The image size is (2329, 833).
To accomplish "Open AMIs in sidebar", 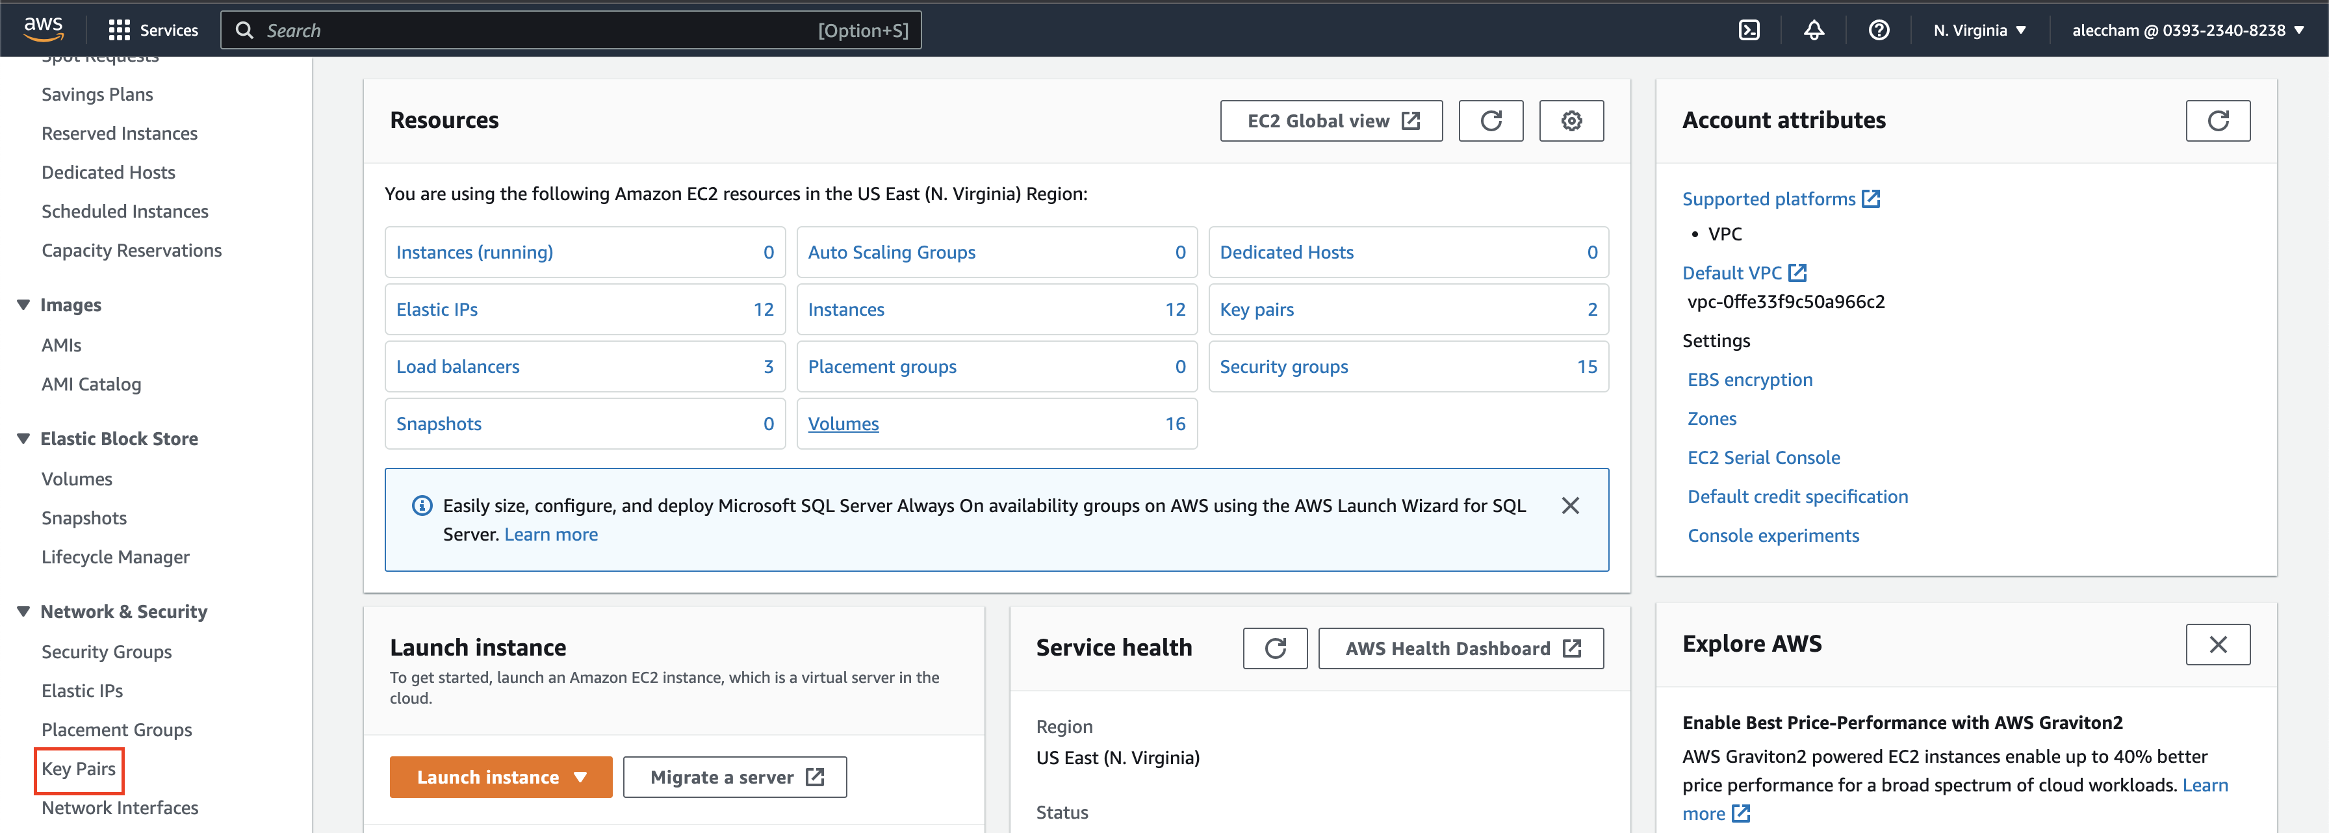I will (x=62, y=344).
